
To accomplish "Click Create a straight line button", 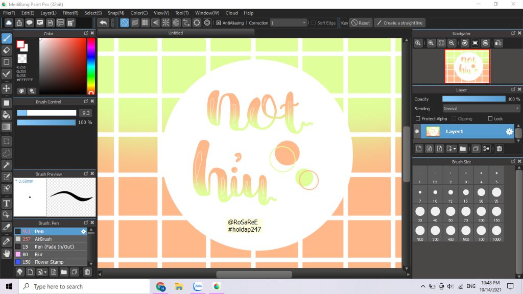I will [x=399, y=22].
